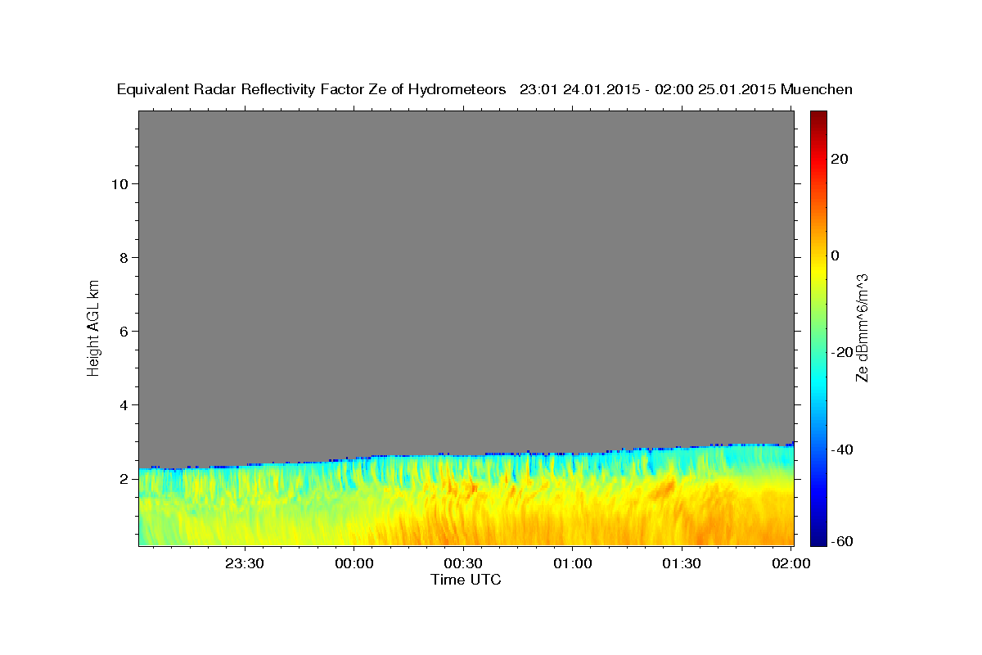Click the height axis label 8

(123, 257)
